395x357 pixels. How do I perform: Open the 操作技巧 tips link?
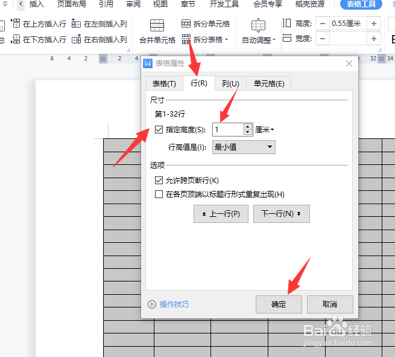174,304
